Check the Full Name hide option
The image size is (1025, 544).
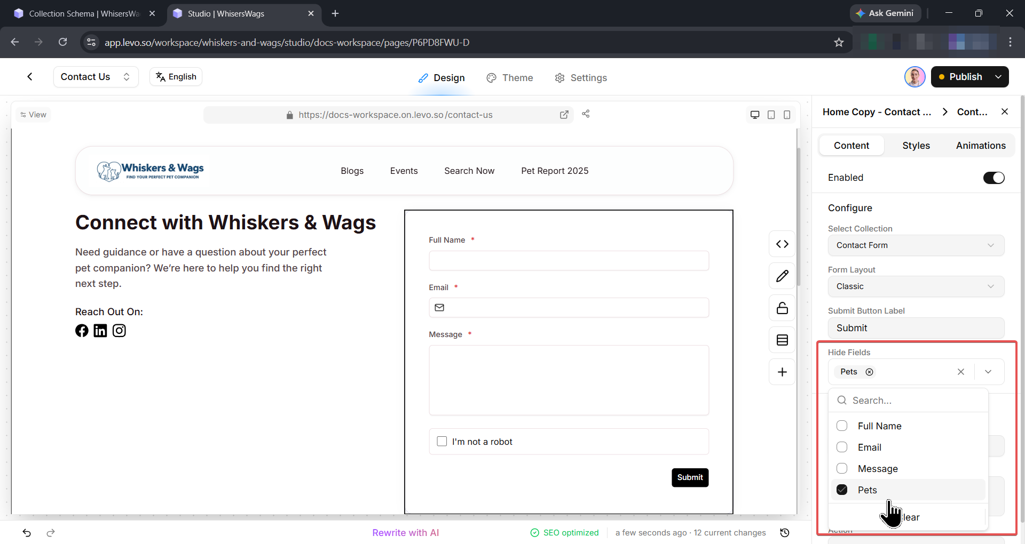click(842, 426)
